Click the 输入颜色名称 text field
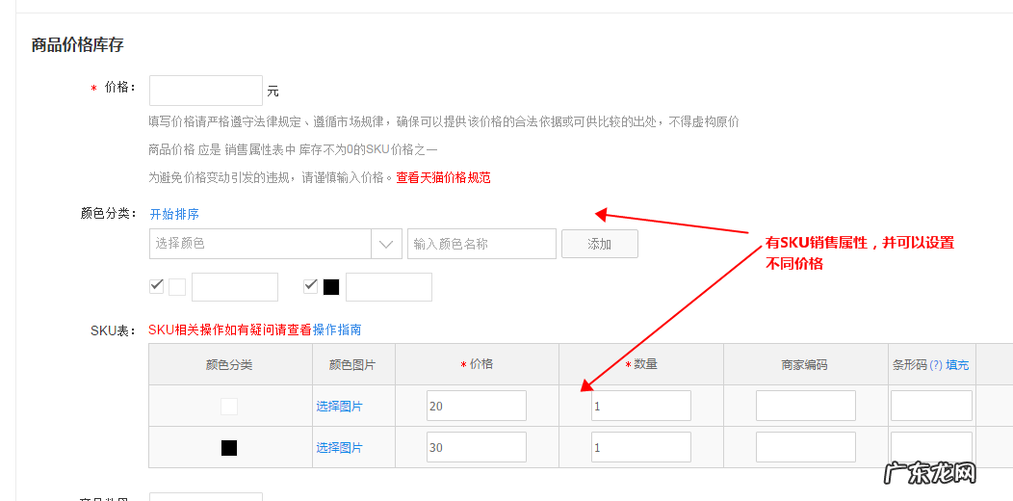Image resolution: width=1013 pixels, height=501 pixels. (481, 244)
